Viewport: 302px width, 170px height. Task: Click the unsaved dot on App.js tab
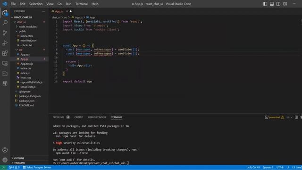[71, 11]
